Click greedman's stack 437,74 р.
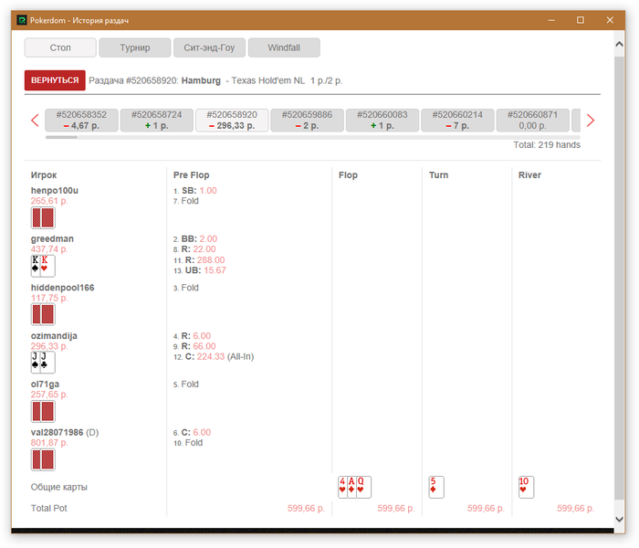This screenshot has width=639, height=548. tap(49, 249)
